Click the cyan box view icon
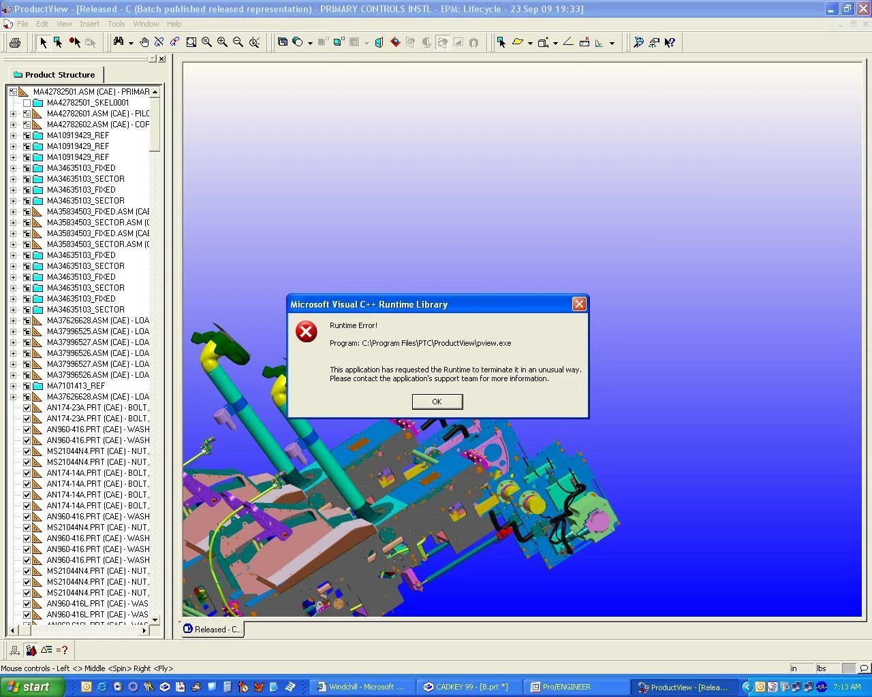 tap(338, 42)
